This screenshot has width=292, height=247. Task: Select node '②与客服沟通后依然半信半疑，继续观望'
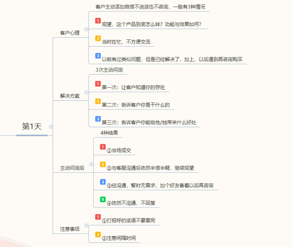[150, 168]
